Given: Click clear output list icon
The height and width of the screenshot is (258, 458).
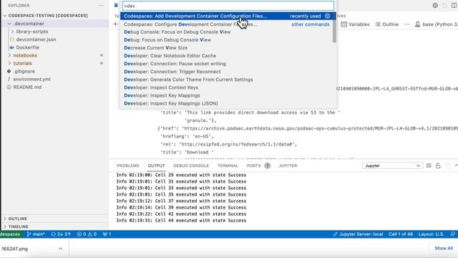Looking at the screenshot, I should pos(429,166).
